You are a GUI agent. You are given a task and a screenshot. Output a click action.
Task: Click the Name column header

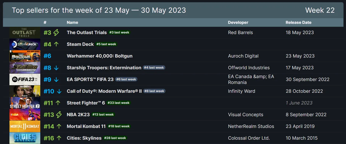pos(73,22)
